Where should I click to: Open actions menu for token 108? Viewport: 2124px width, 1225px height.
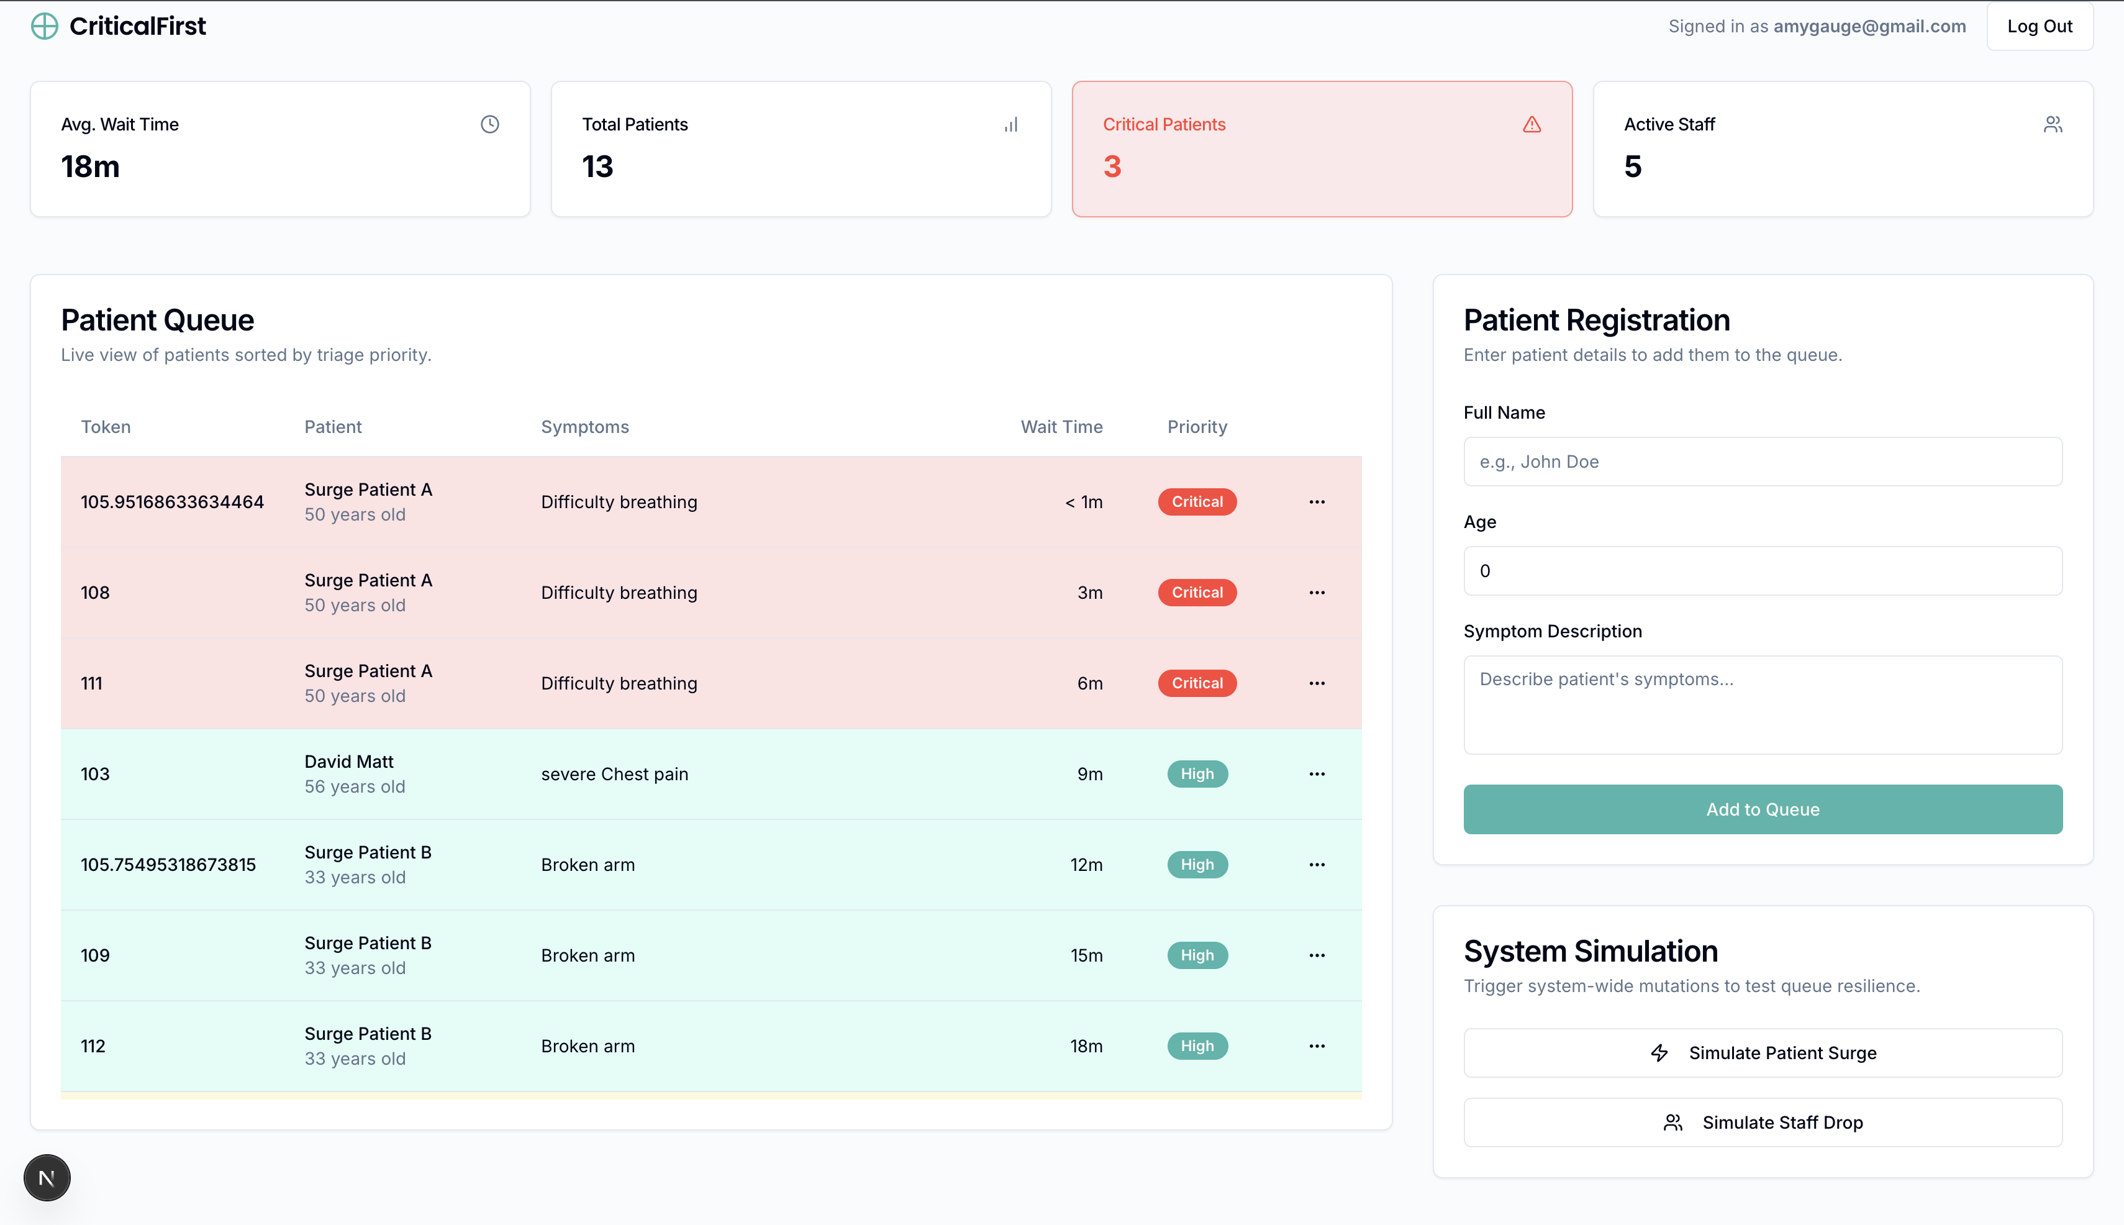pos(1317,592)
